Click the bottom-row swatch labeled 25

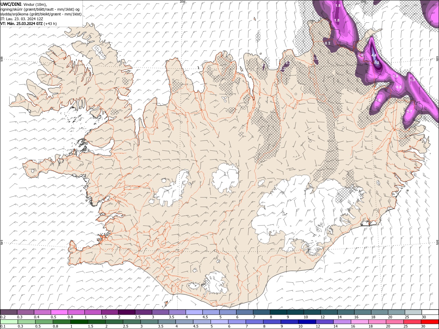click(x=412, y=322)
